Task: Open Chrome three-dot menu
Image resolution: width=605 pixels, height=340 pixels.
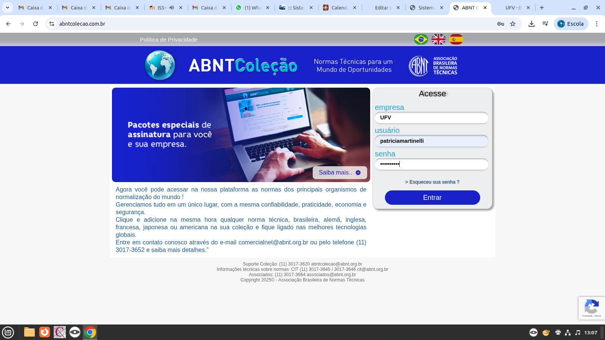Action: tap(597, 24)
